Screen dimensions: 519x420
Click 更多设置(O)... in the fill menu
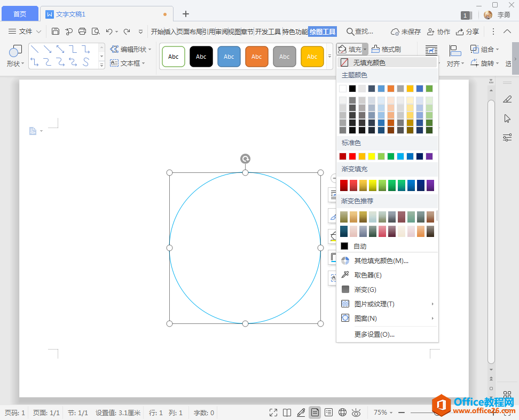[x=374, y=334]
